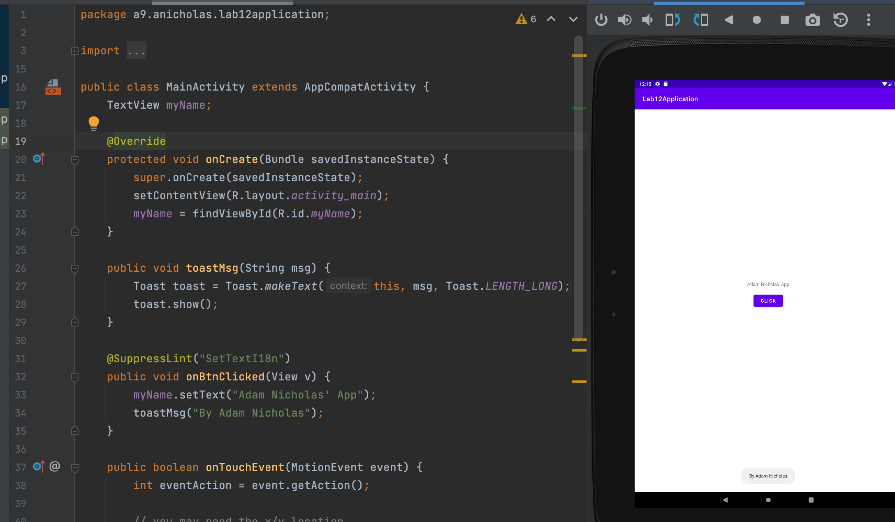Collapse onCreate method at line 20
This screenshot has height=522, width=895.
(75, 160)
